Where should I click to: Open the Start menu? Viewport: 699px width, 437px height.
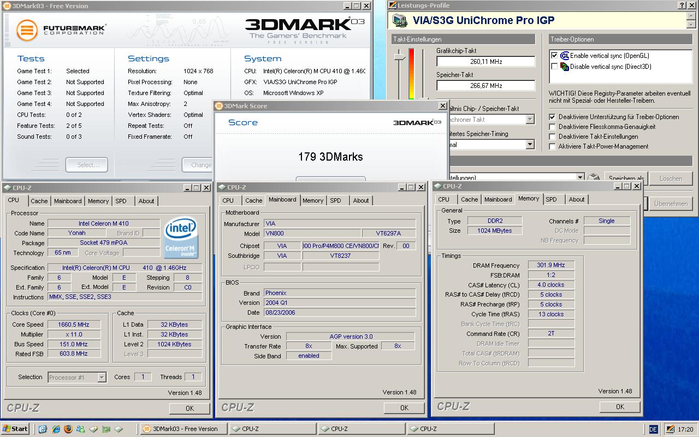click(15, 429)
